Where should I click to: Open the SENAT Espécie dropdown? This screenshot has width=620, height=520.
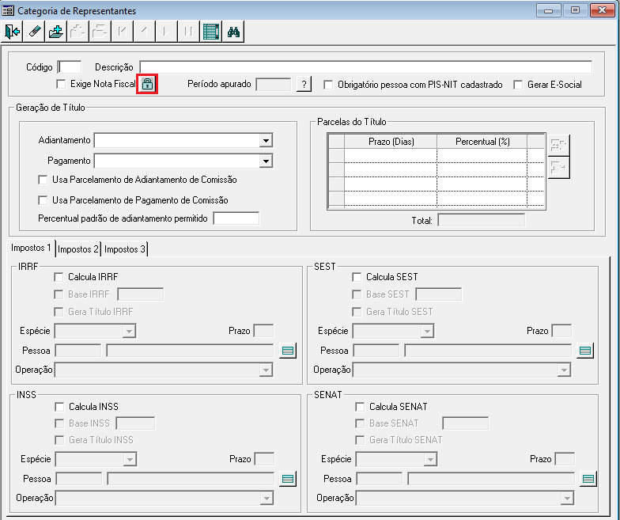pyautogui.click(x=430, y=459)
